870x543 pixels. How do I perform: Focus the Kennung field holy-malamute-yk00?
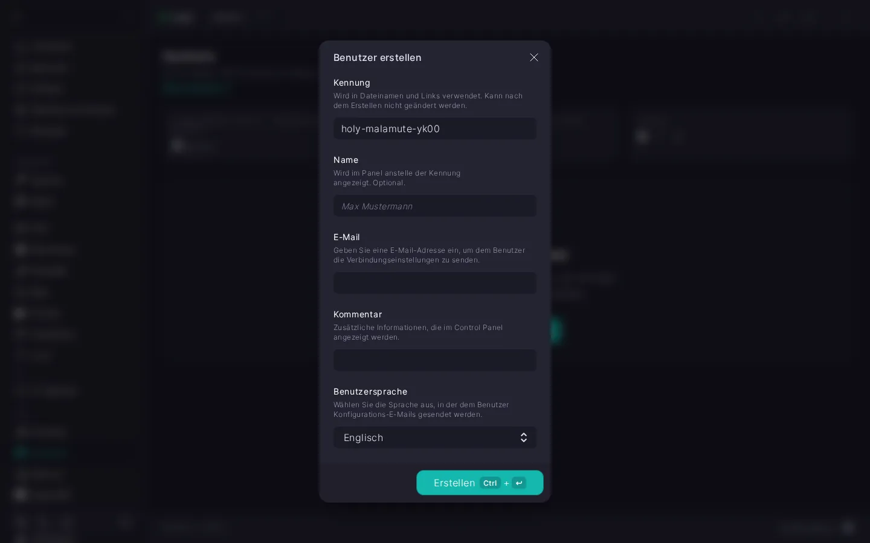click(x=435, y=129)
